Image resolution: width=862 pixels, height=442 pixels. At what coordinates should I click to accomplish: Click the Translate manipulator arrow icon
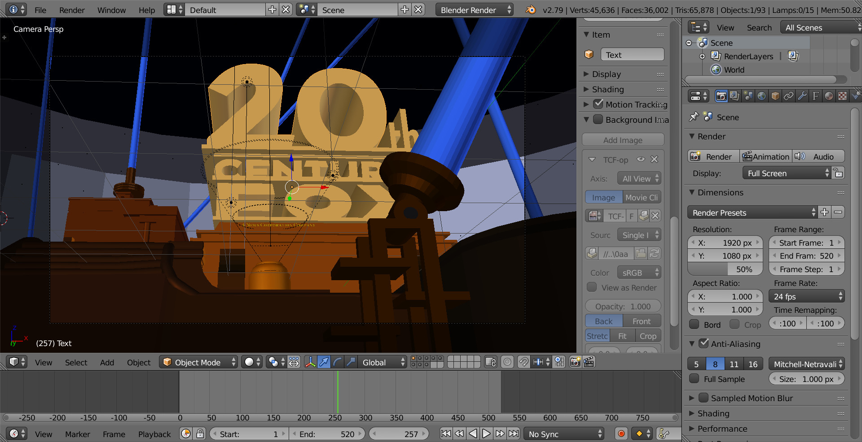pyautogui.click(x=324, y=362)
